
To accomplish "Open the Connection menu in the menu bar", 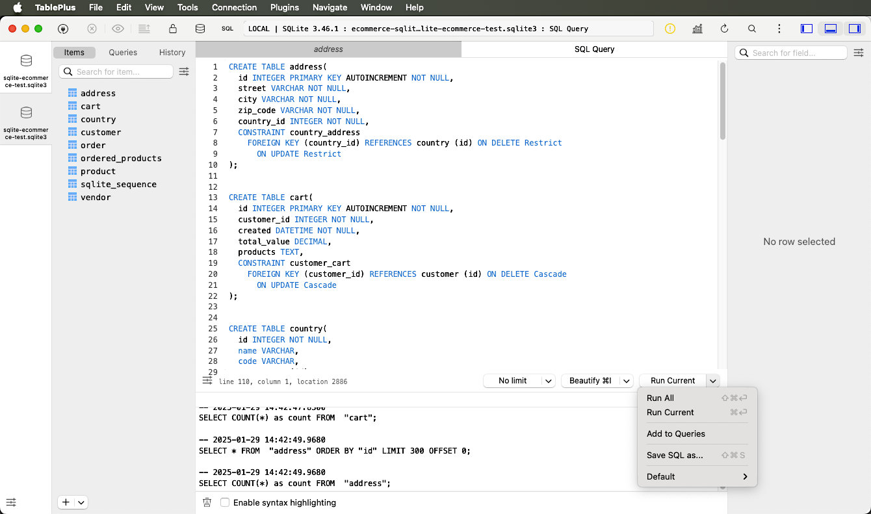I will (234, 7).
